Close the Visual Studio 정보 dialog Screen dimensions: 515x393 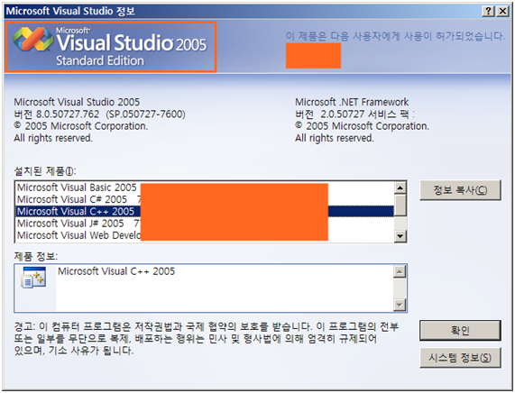pyautogui.click(x=502, y=11)
